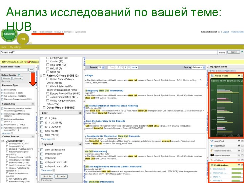Click the Search button
Viewport: 244px width, 183px height.
[x=233, y=52]
